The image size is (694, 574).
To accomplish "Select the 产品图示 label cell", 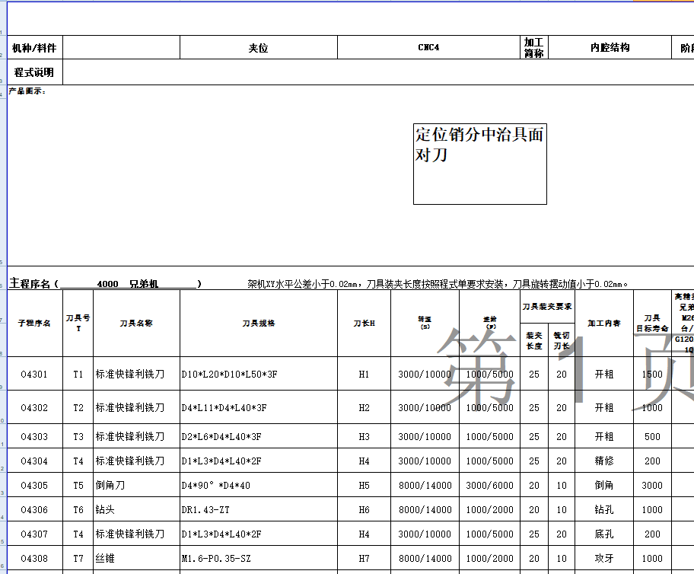I will click(27, 90).
